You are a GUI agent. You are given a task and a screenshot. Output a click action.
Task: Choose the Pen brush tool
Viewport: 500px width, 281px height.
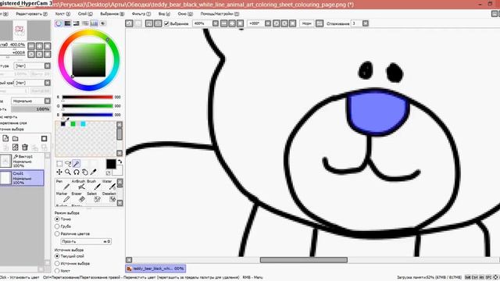tap(63, 184)
